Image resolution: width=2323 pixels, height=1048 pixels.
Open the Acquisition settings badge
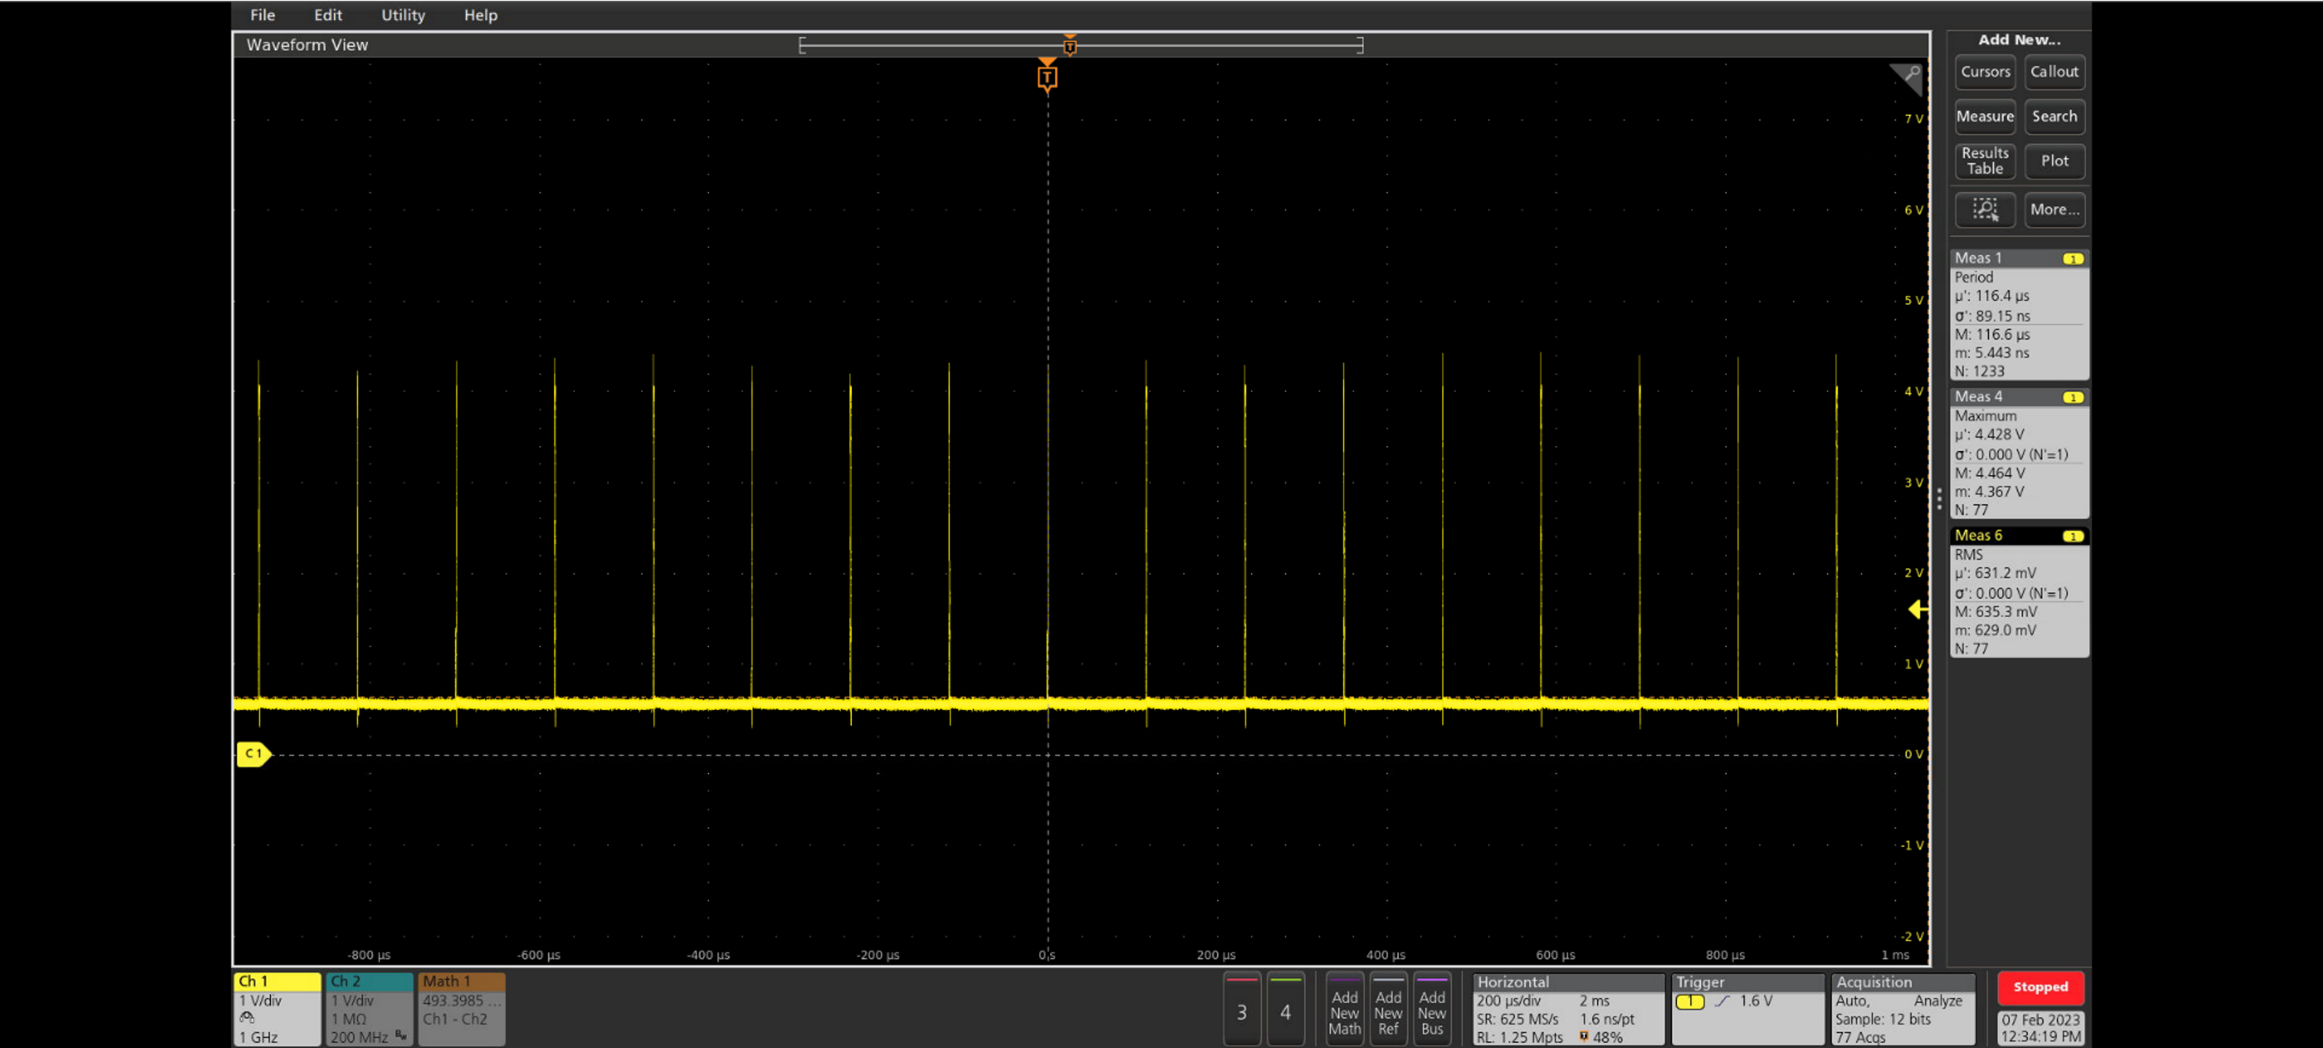coord(1902,1009)
